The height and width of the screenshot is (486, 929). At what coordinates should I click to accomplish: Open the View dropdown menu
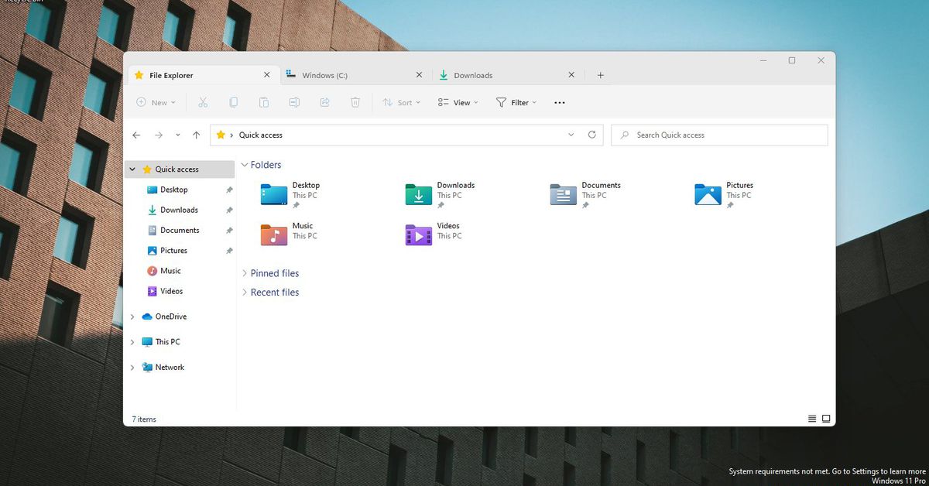pyautogui.click(x=458, y=102)
